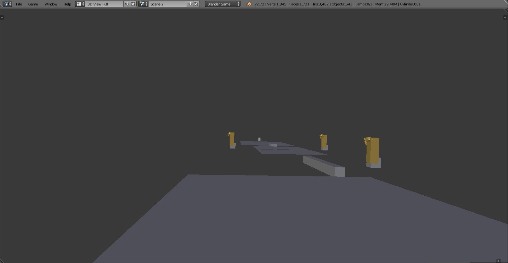The image size is (508, 263).
Task: Click the 'Tris:3,402' statistic
Action: pyautogui.click(x=320, y=4)
